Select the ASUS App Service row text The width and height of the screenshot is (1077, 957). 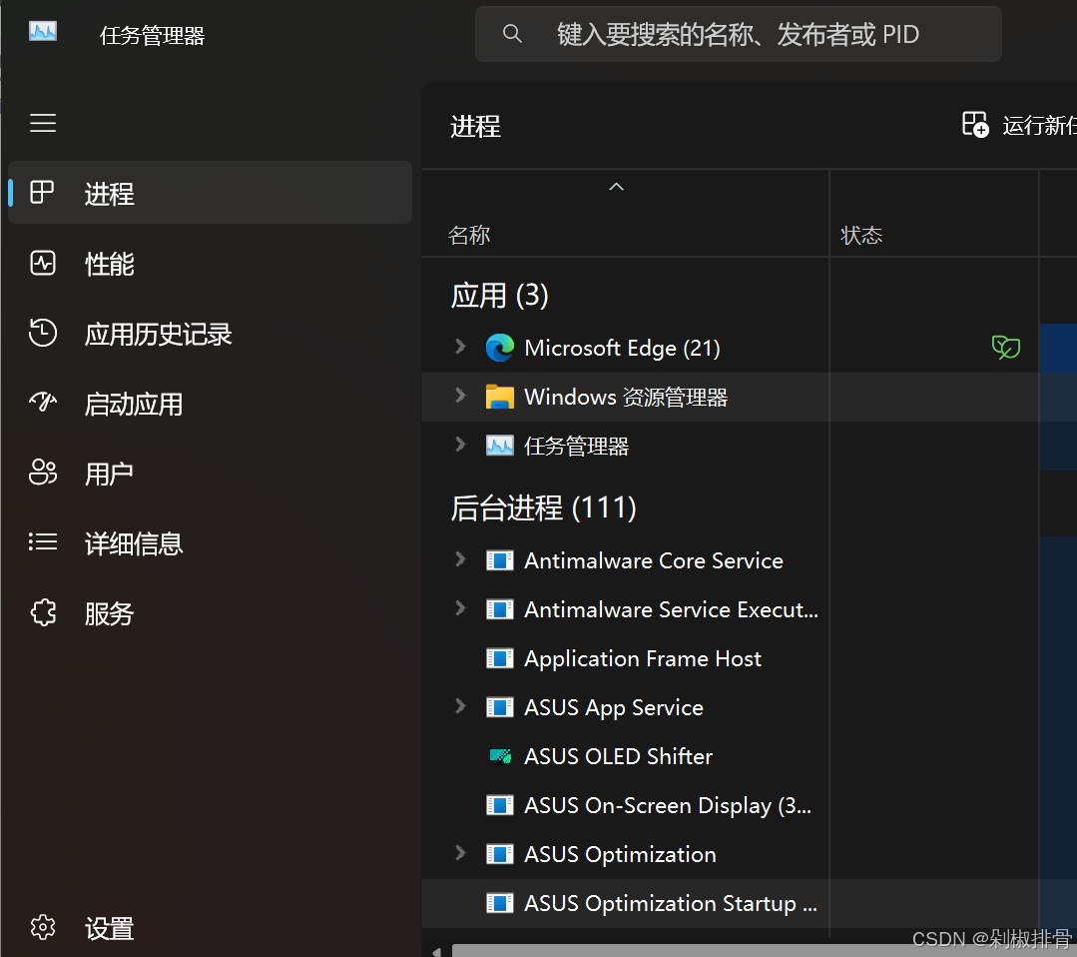coord(614,707)
